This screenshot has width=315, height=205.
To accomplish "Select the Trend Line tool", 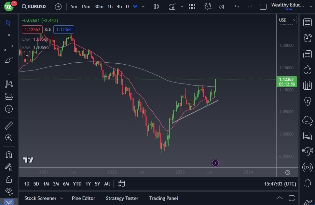I will [9, 35].
